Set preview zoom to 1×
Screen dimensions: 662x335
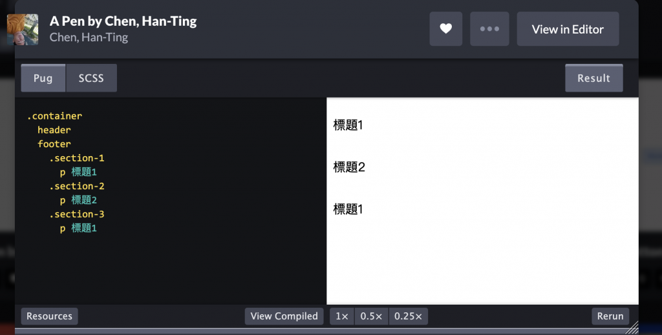(x=342, y=316)
